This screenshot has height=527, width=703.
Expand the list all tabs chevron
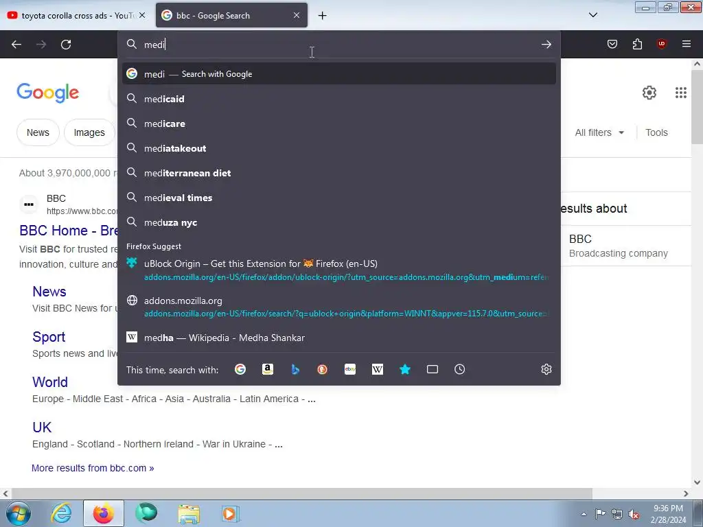tap(592, 15)
